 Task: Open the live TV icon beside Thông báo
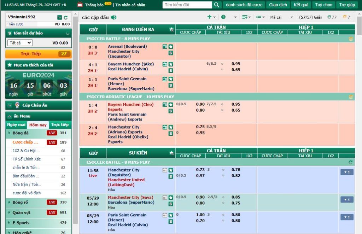(x=80, y=4)
